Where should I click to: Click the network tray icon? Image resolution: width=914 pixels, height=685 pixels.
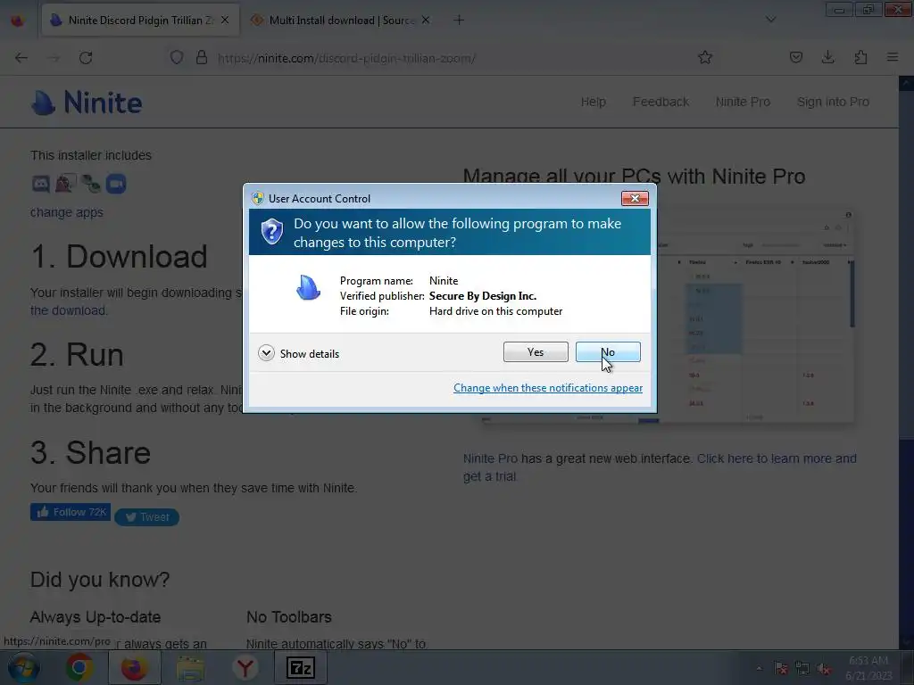(802, 668)
